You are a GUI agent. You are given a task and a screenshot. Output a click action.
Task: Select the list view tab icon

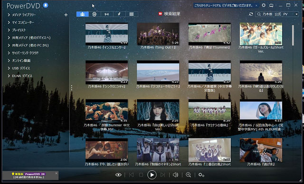point(132,14)
